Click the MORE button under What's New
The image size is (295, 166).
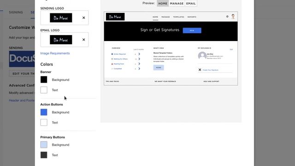tap(159, 68)
